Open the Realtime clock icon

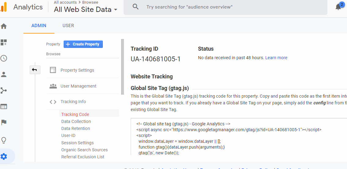[4, 59]
